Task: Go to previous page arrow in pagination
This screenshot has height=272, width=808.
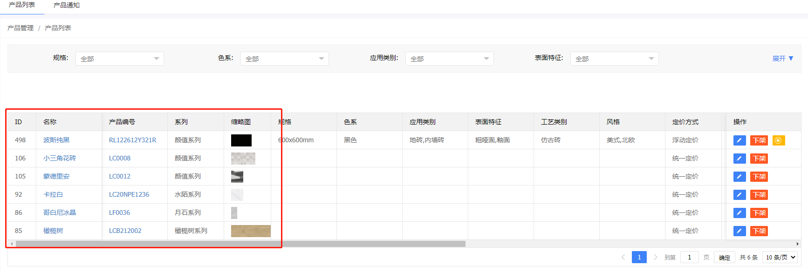Action: (623, 257)
